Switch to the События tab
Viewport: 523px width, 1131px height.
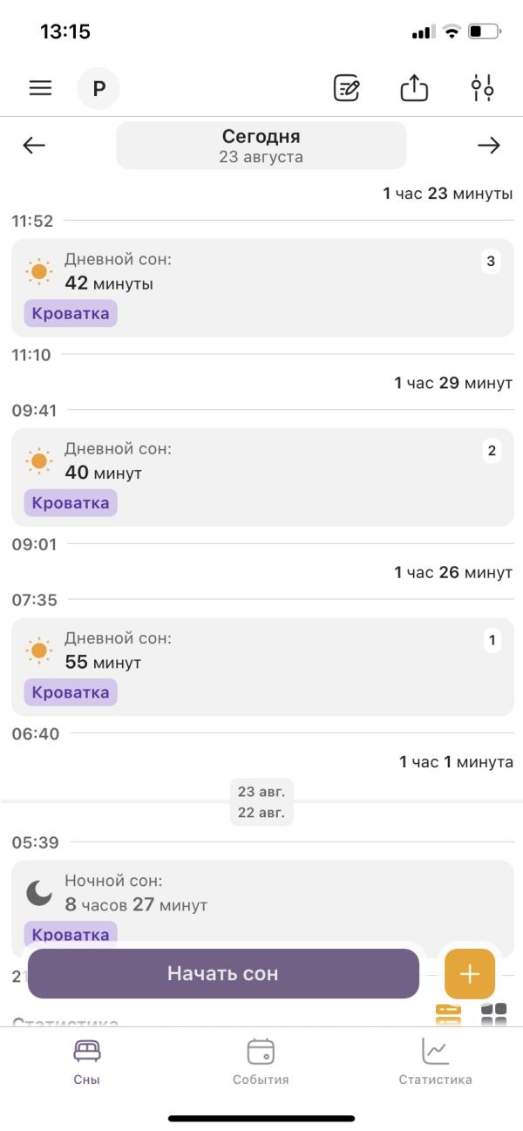pos(261,1061)
